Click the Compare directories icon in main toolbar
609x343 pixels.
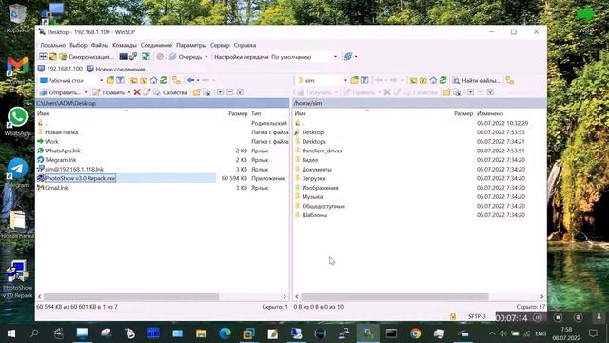pos(43,57)
